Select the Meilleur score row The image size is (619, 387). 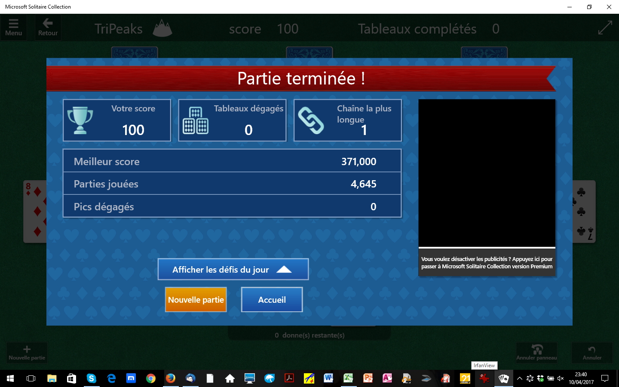[232, 161]
